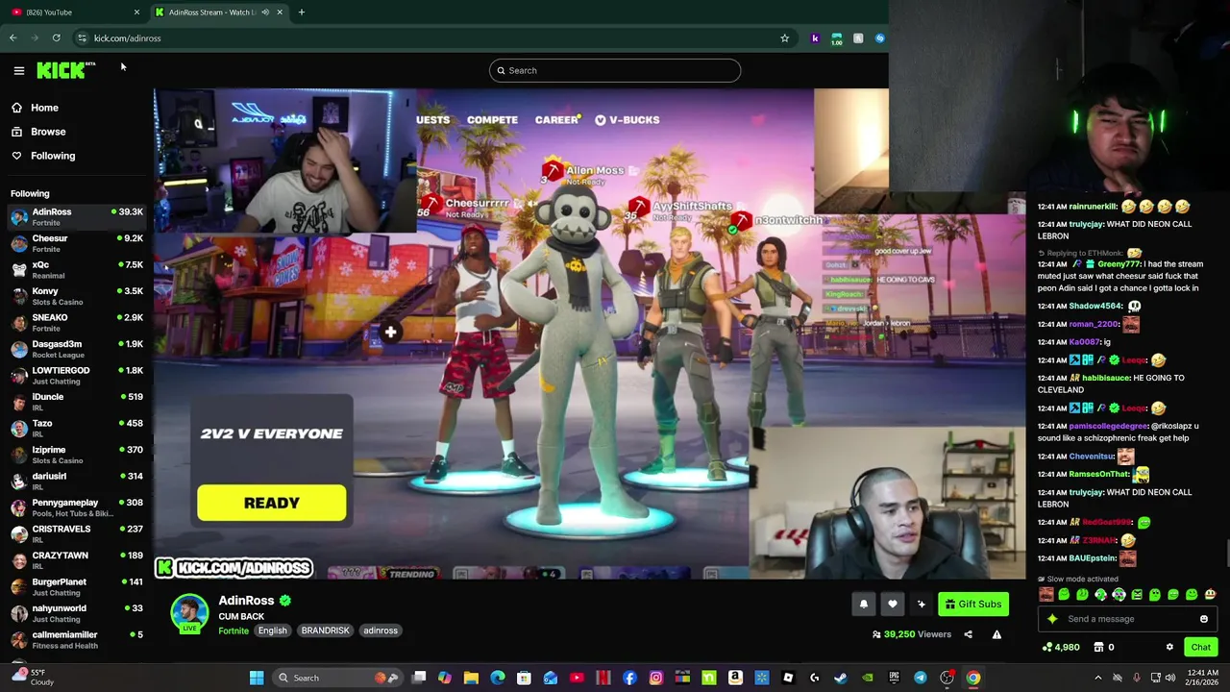
Task: Click the adinross tag
Action: click(x=381, y=630)
